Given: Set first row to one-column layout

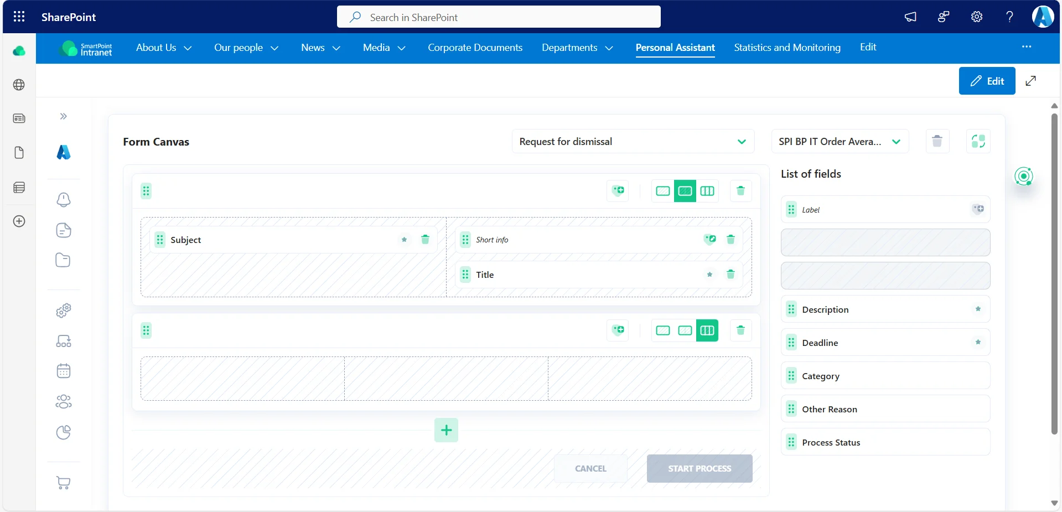Looking at the screenshot, I should 662,191.
